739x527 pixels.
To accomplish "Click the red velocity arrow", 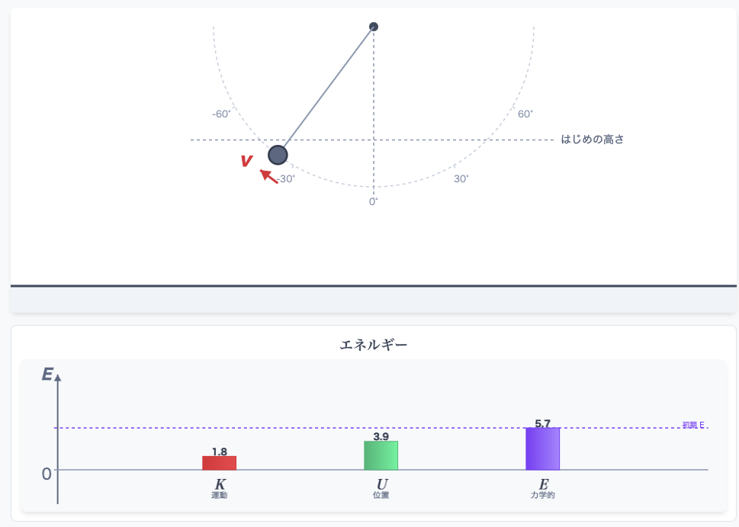I will click(269, 176).
